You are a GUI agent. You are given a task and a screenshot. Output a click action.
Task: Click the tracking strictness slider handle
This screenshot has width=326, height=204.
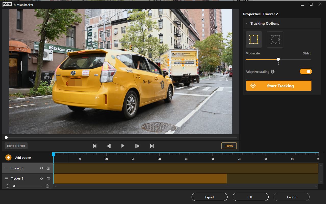pyautogui.click(x=278, y=60)
